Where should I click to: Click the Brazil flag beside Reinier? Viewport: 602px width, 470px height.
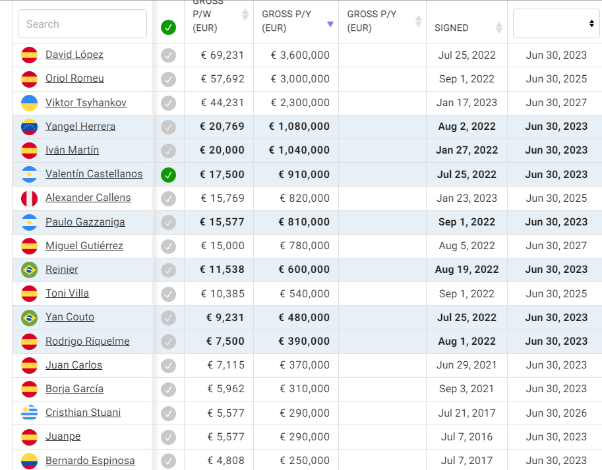29,270
